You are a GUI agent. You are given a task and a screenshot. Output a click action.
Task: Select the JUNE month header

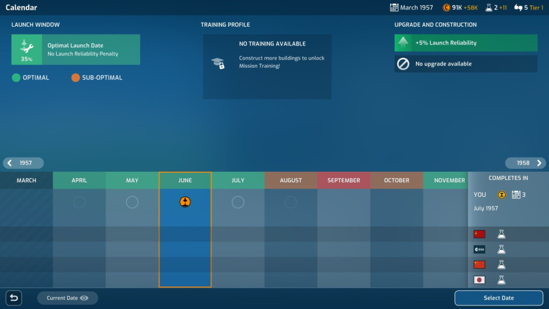click(x=185, y=180)
